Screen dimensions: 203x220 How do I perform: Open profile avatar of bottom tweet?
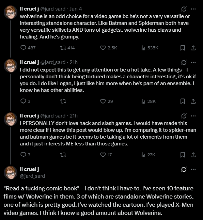(11, 173)
